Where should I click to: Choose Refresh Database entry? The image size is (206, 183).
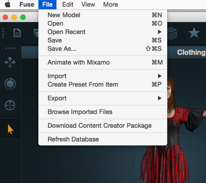pyautogui.click(x=103, y=139)
